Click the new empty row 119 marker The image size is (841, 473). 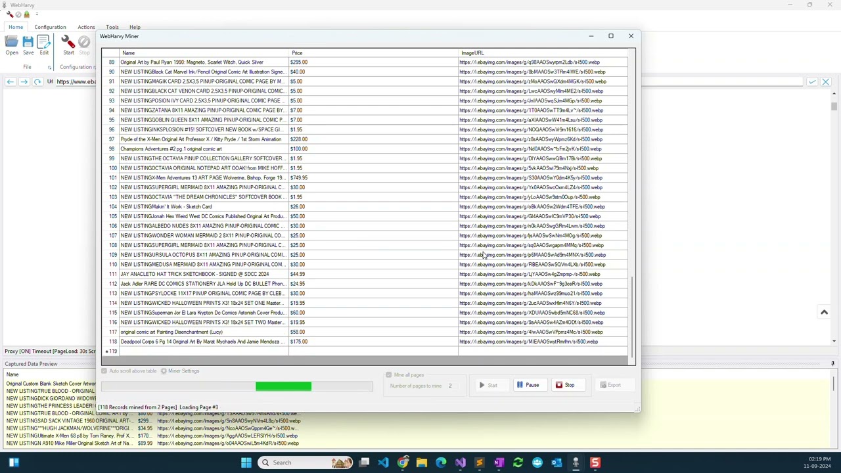[x=111, y=351]
